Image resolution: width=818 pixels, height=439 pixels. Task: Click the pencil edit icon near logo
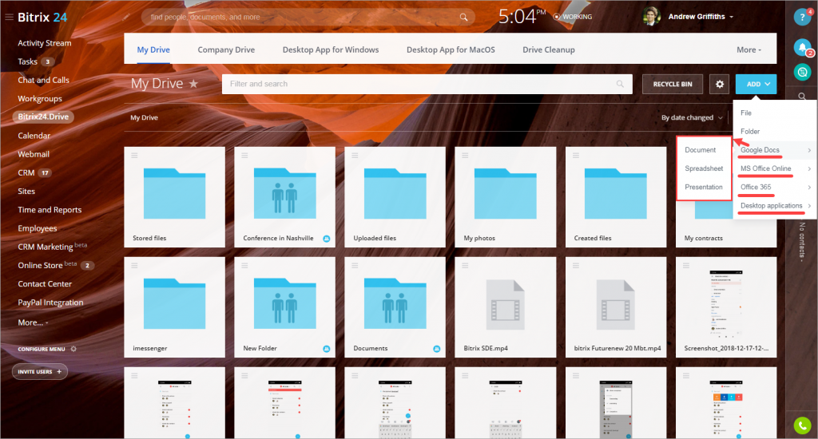(126, 17)
